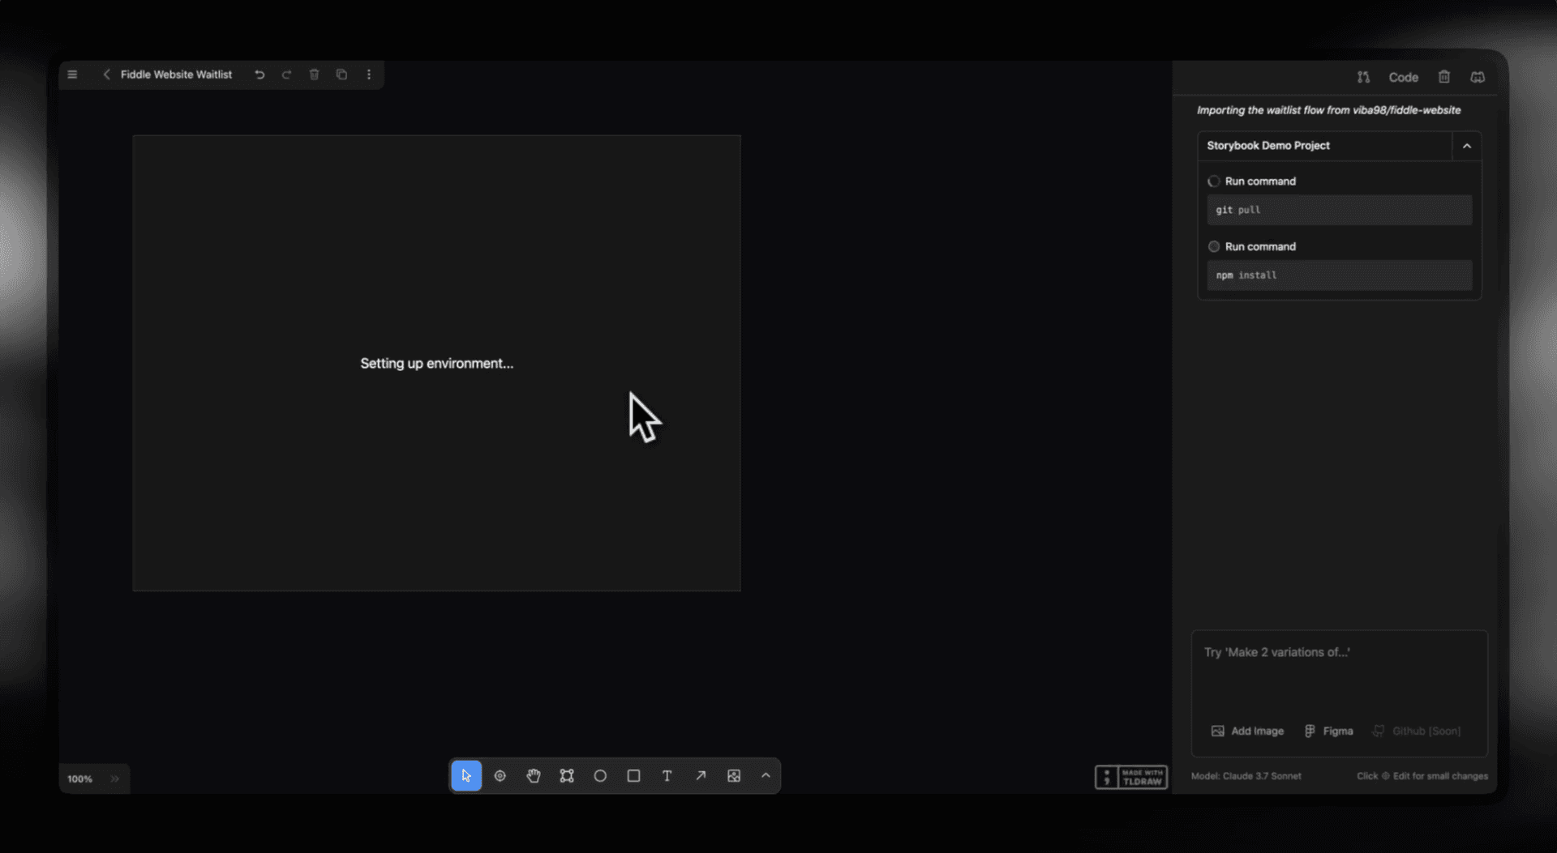Image resolution: width=1557 pixels, height=853 pixels.
Task: Open the git branch panel icon beside Code
Action: pyautogui.click(x=1363, y=76)
